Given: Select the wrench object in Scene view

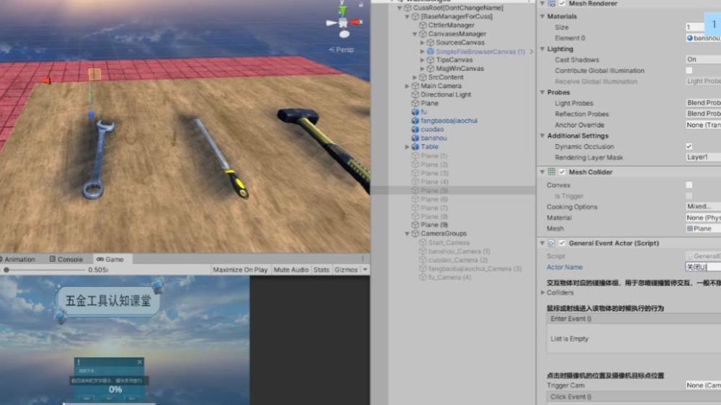Looking at the screenshot, I should (98, 158).
